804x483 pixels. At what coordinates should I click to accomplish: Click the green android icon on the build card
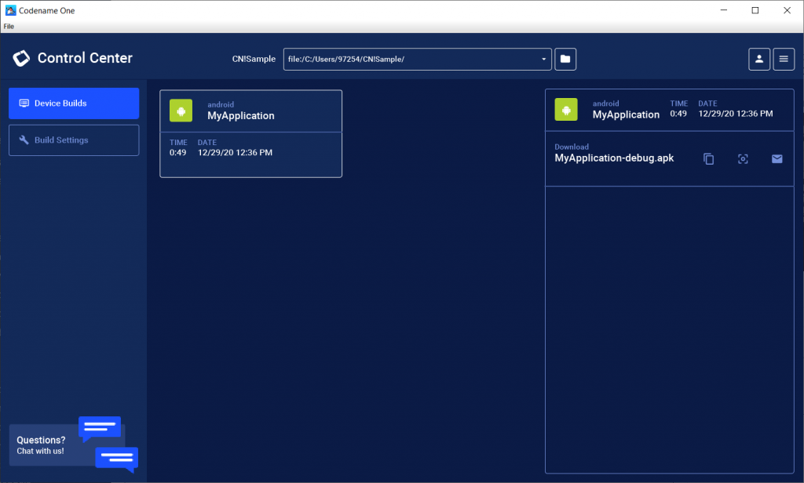point(181,110)
